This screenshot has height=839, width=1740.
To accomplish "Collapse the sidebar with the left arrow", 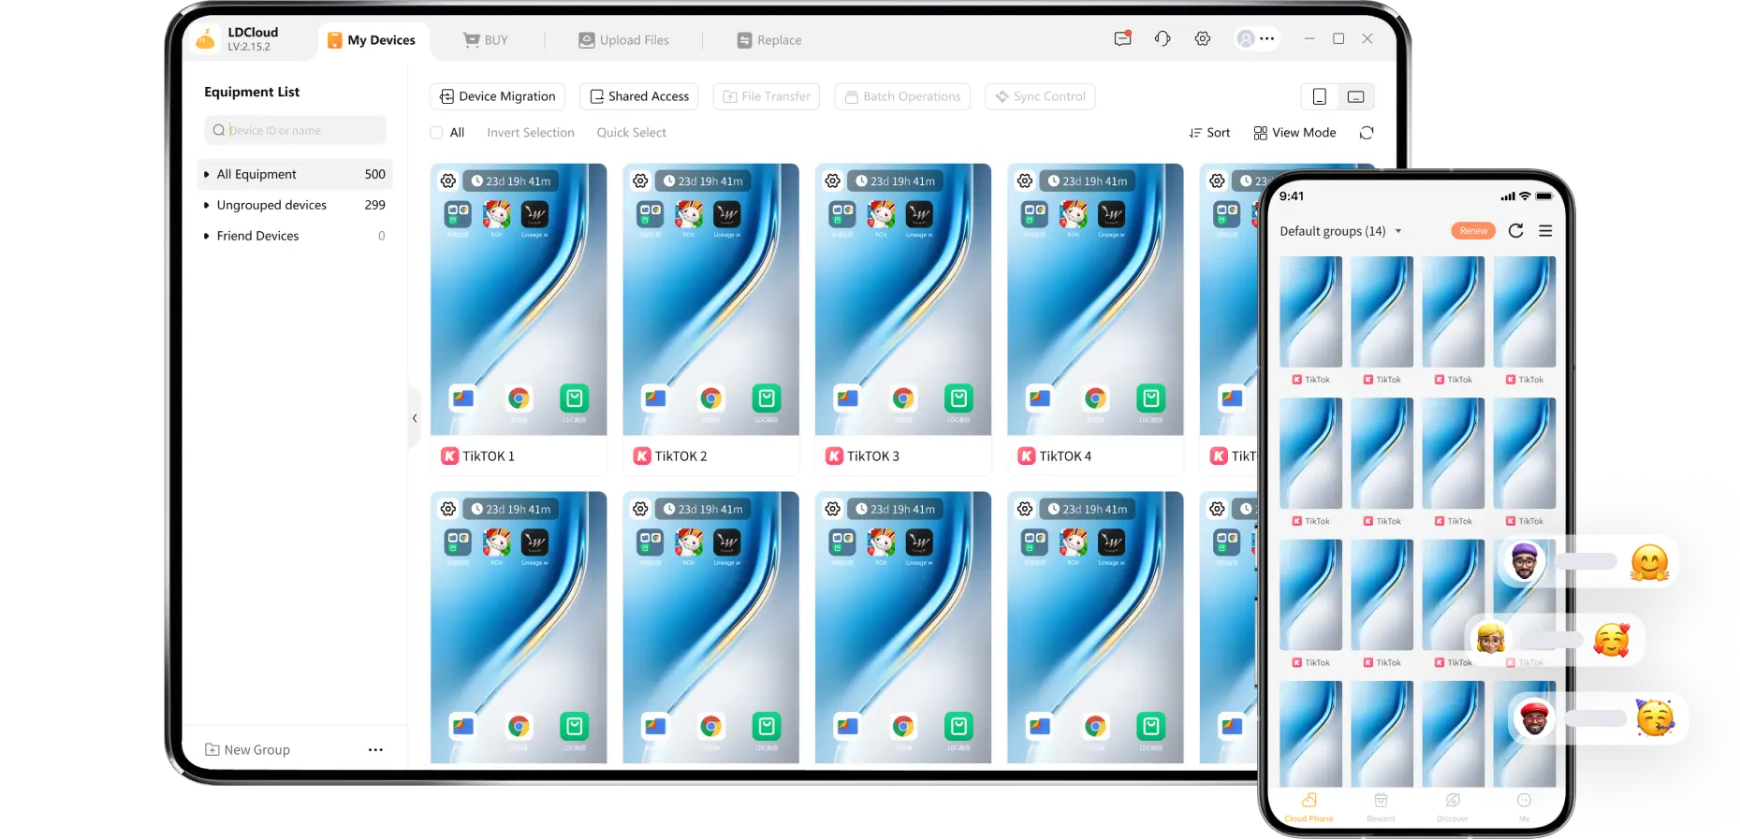I will (x=415, y=418).
